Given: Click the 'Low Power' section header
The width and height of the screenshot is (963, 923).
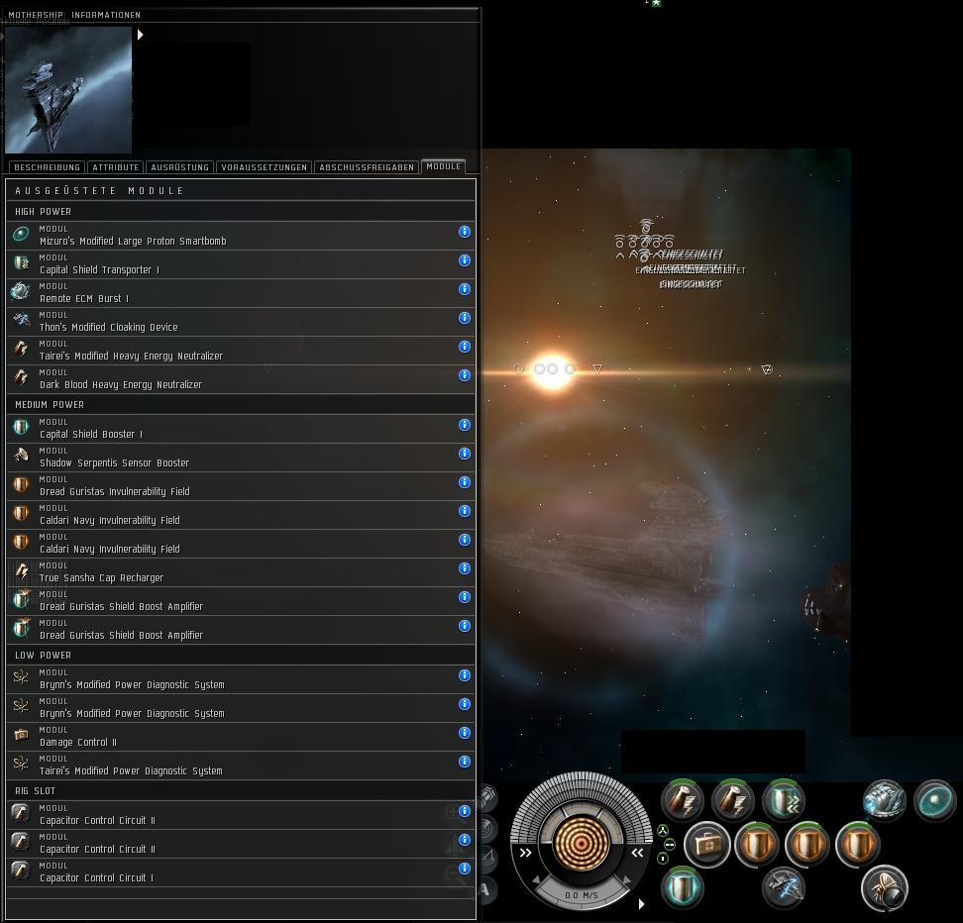Looking at the screenshot, I should tap(241, 656).
